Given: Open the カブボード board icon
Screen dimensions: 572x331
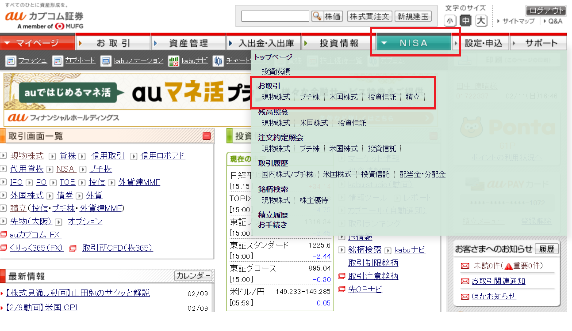Looking at the screenshot, I should tap(57, 61).
